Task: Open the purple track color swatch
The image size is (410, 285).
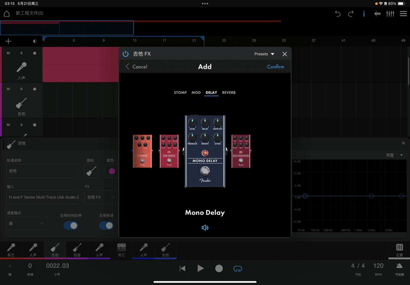Action: [112, 171]
